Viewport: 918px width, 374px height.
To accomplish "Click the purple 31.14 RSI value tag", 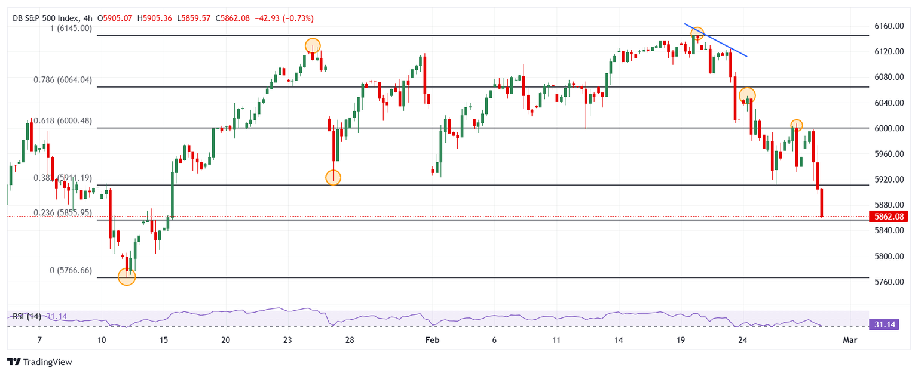I will click(883, 324).
